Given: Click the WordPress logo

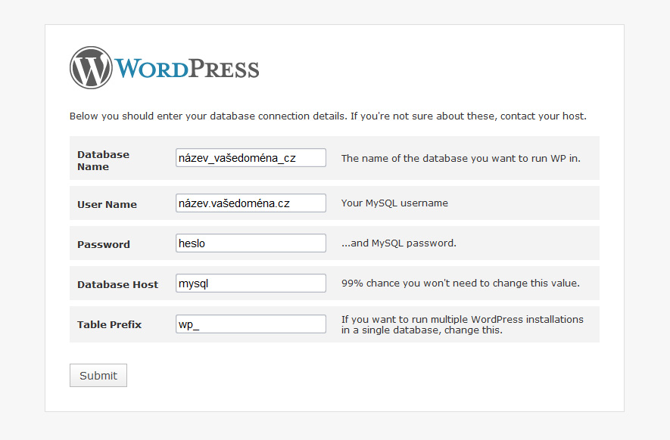Looking at the screenshot, I should pos(164,68).
